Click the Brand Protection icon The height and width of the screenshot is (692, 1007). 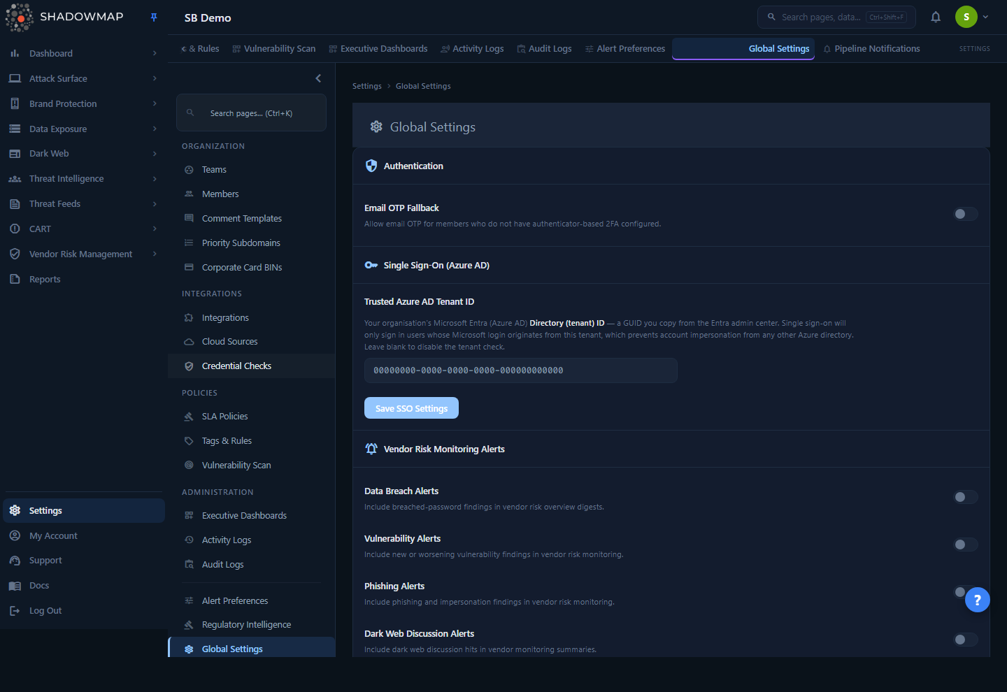coord(15,103)
